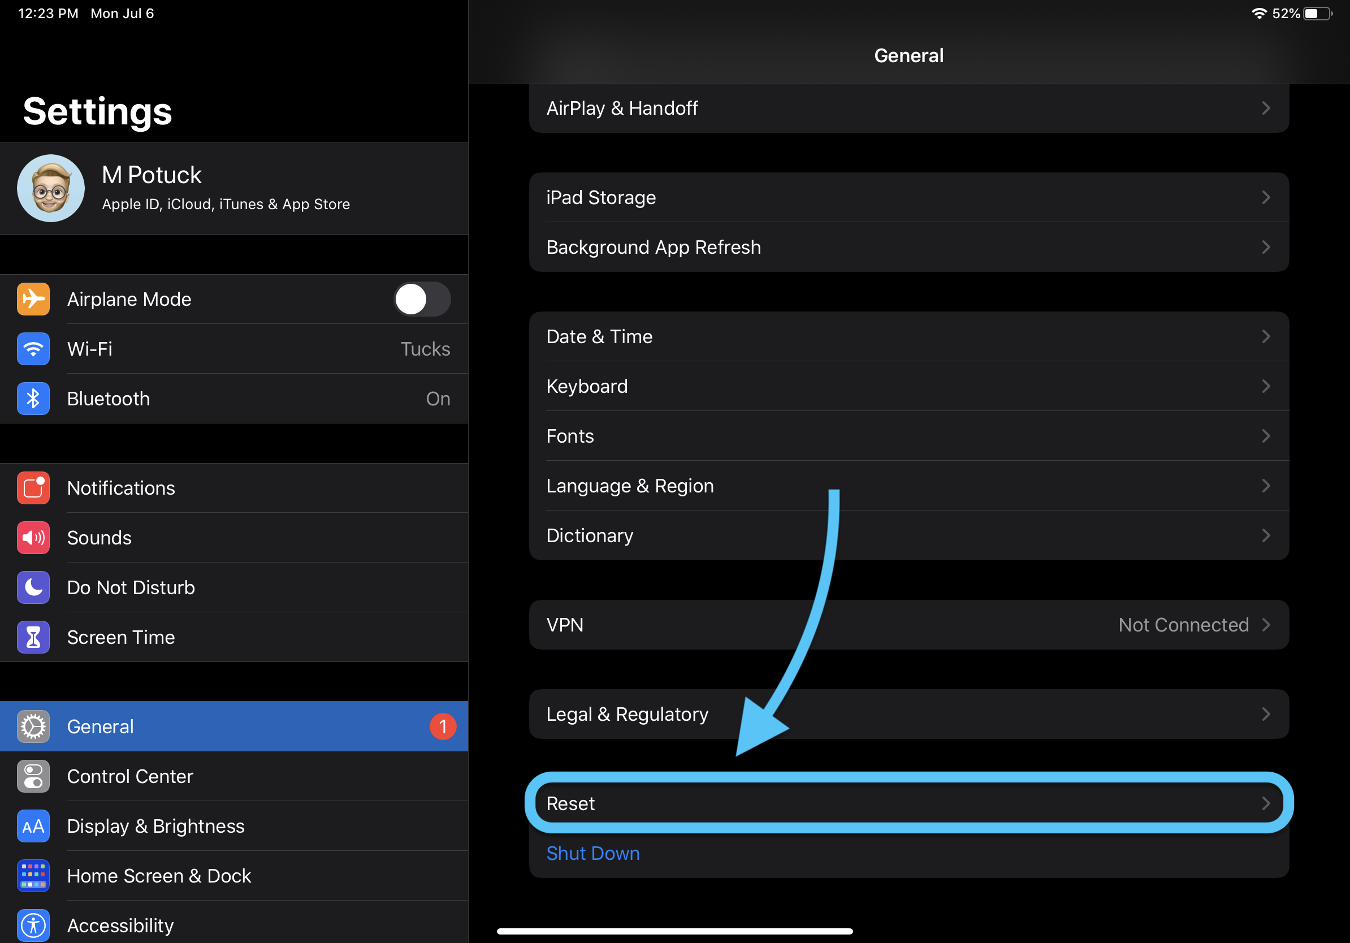Open Home Screen & Dock settings
Viewport: 1350px width, 943px height.
point(159,875)
